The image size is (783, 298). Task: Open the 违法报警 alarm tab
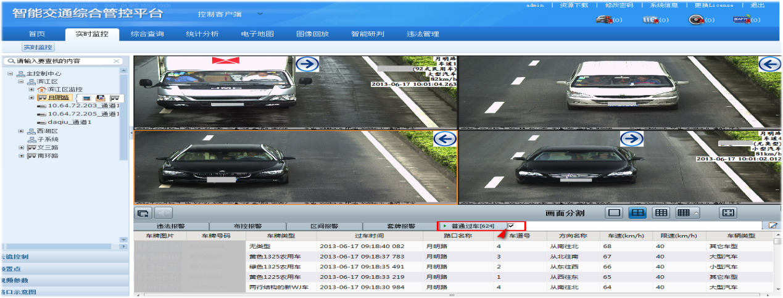coord(171,226)
